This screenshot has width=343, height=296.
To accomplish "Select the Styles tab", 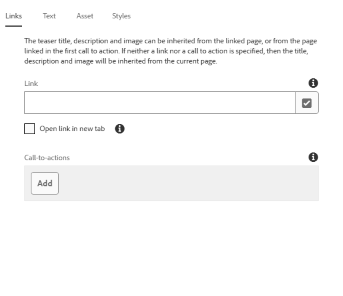I will (121, 16).
